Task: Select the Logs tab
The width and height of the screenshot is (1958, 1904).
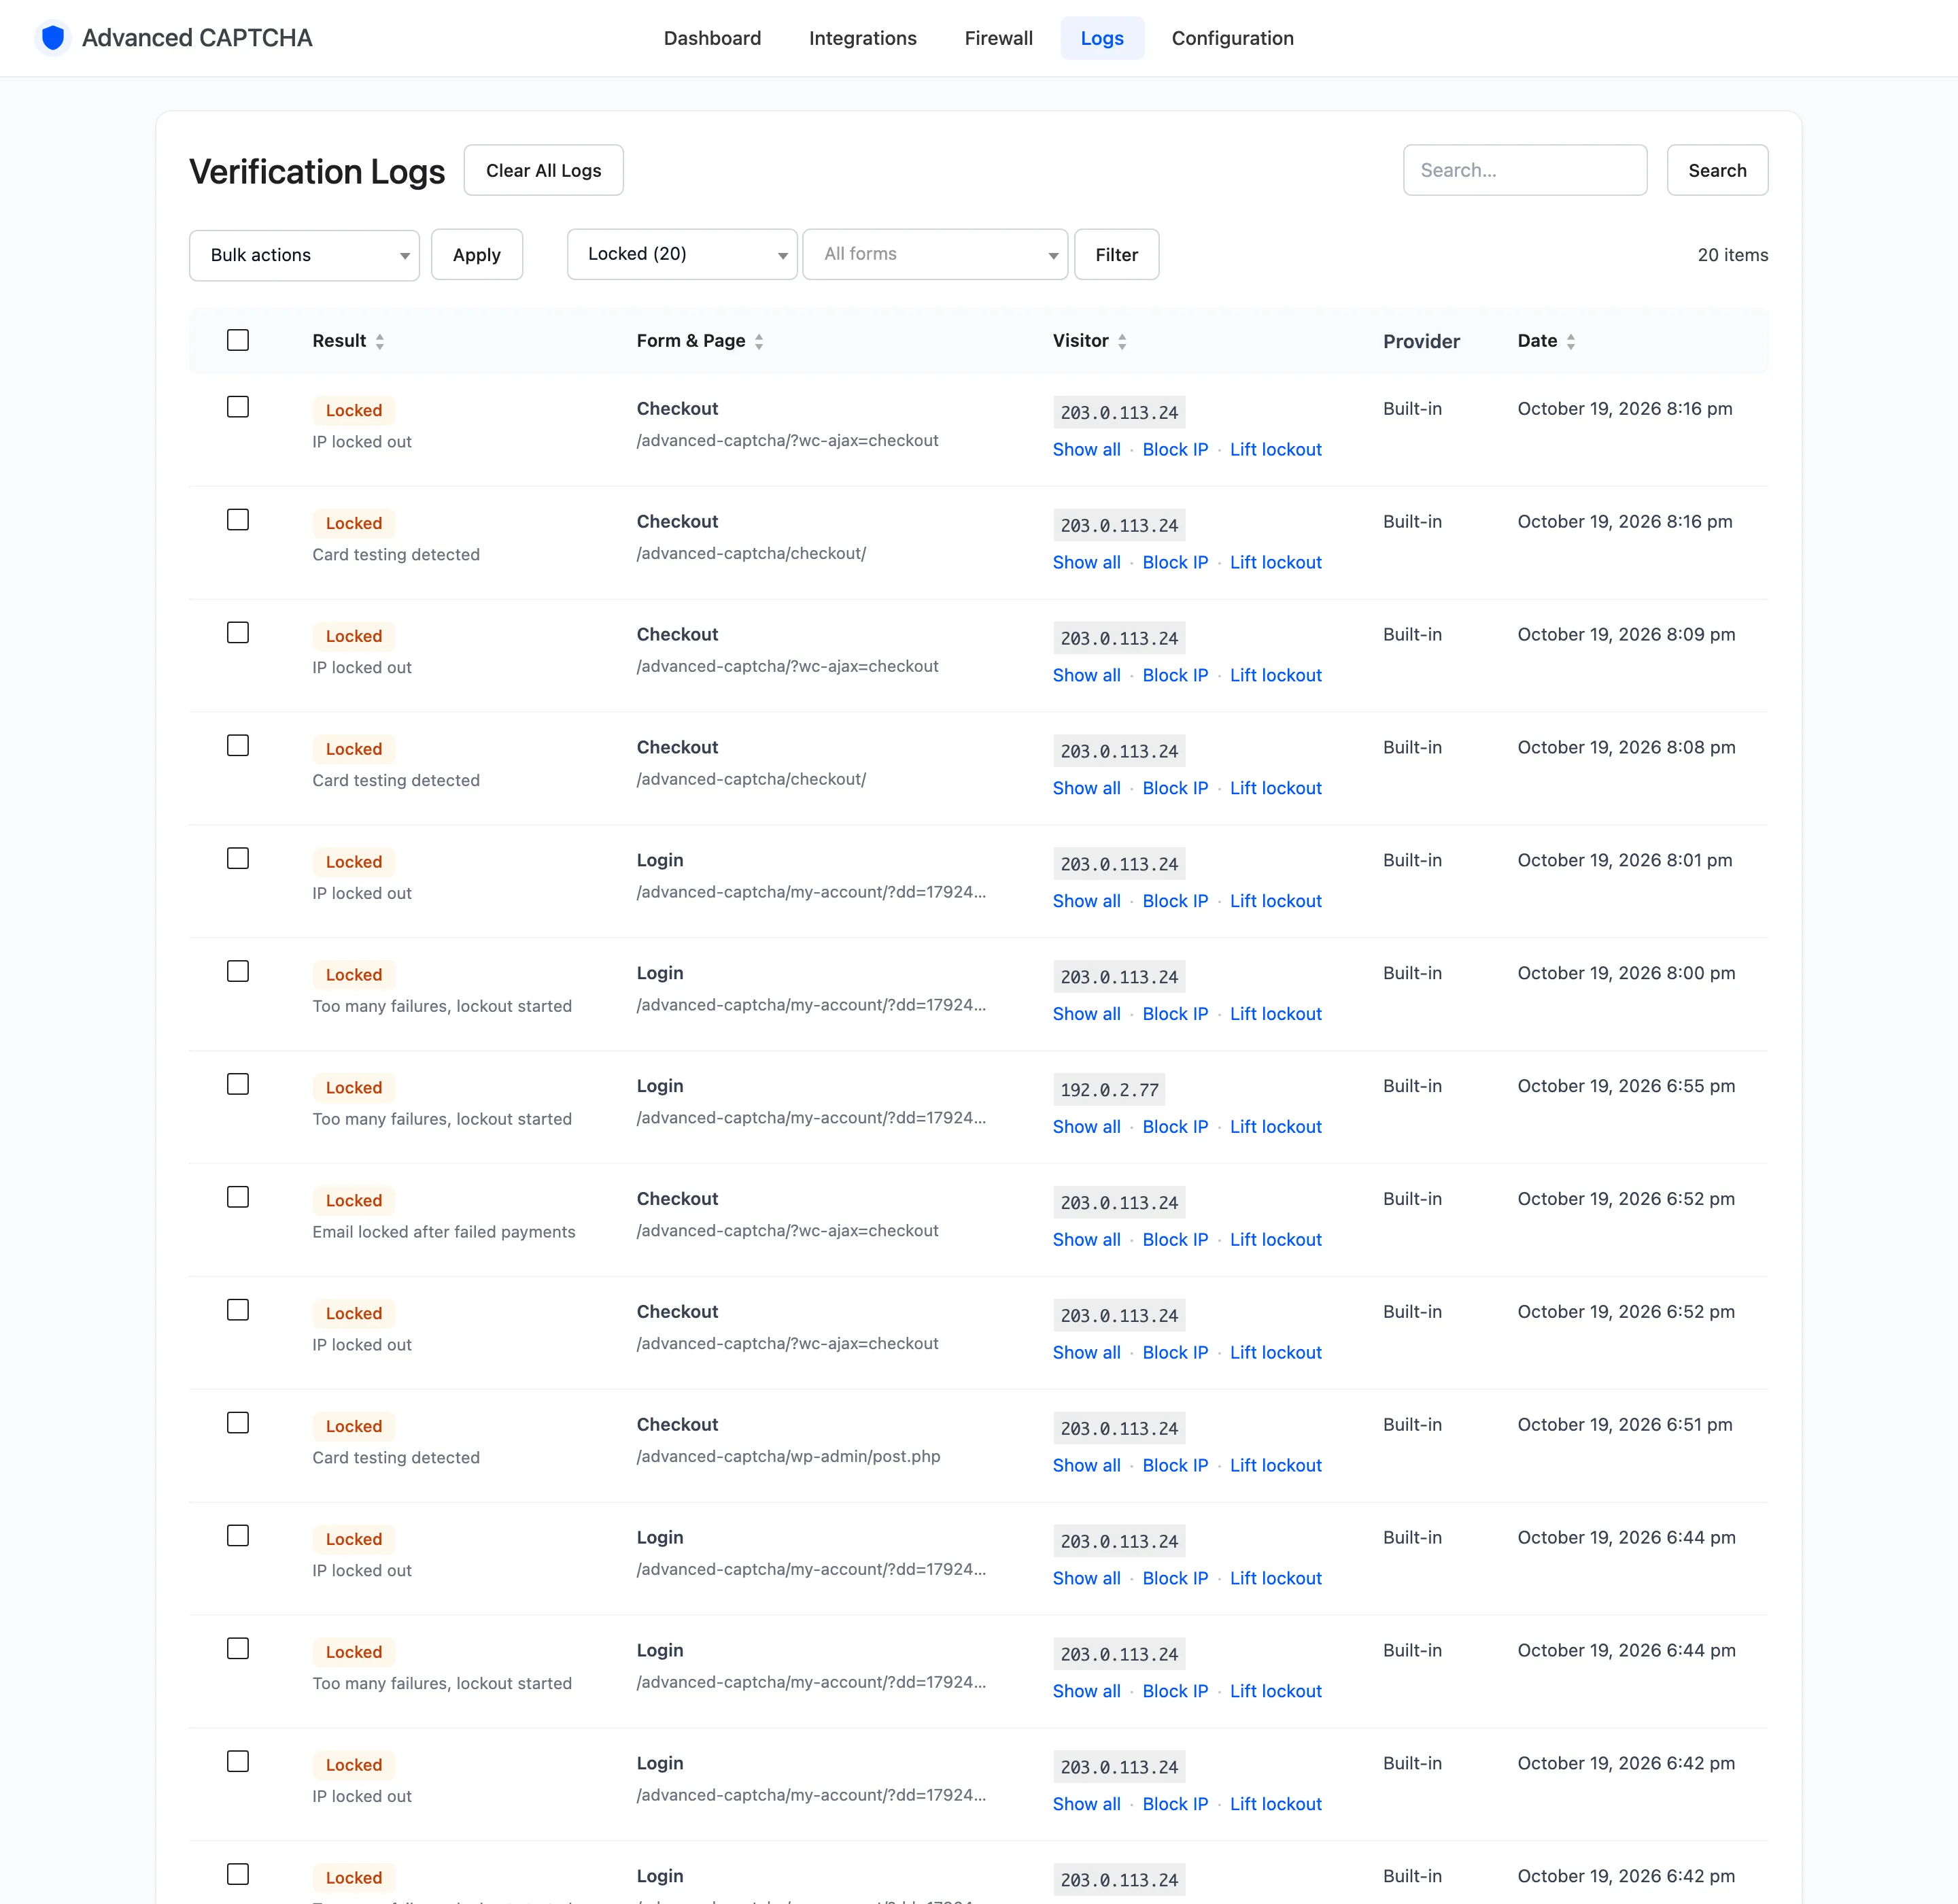Action: click(1102, 38)
